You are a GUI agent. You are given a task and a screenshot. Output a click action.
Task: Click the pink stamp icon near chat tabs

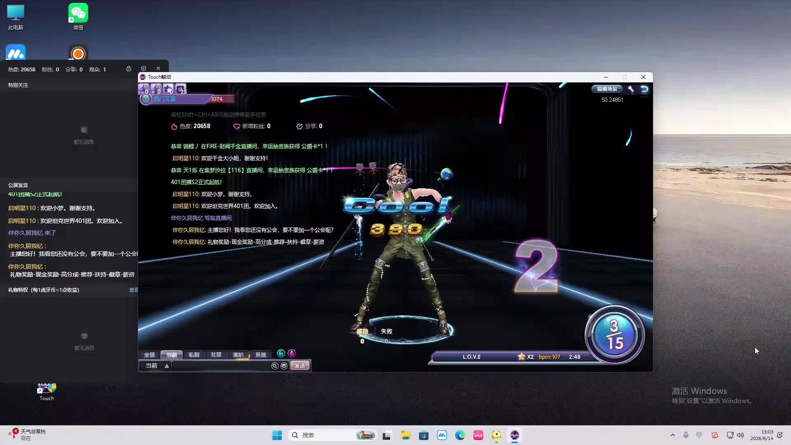(292, 353)
